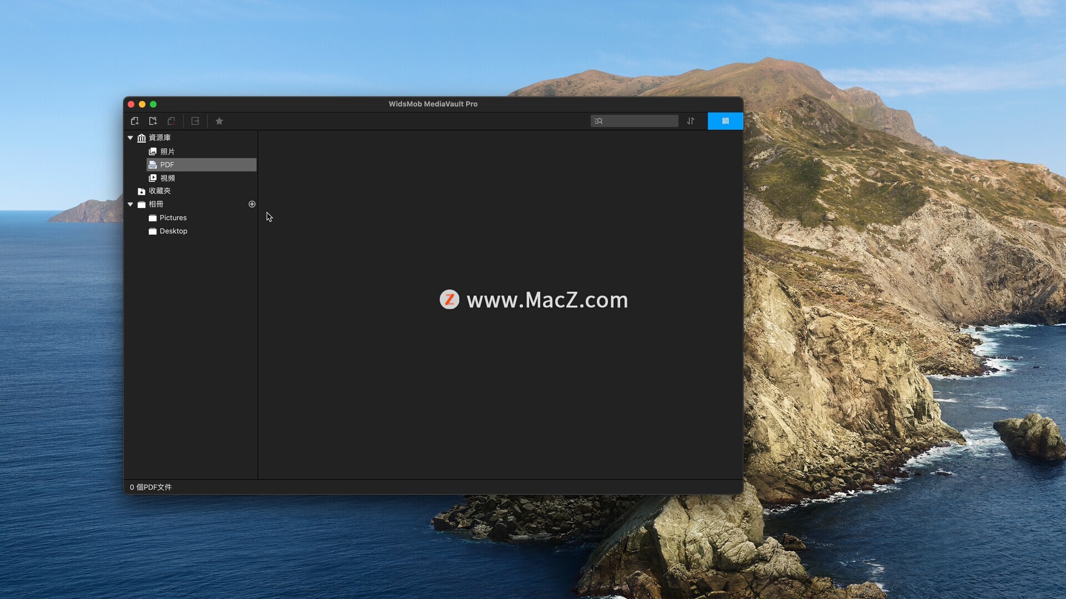Click the delete file toolbar icon

172,121
